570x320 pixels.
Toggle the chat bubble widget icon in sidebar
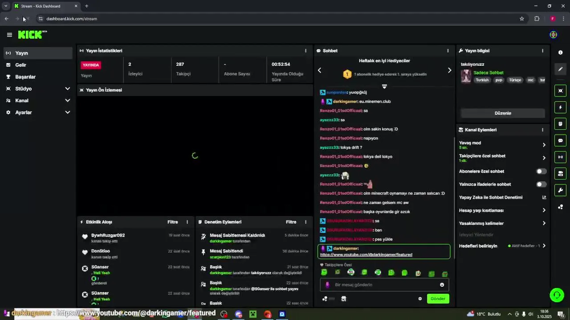click(560, 140)
